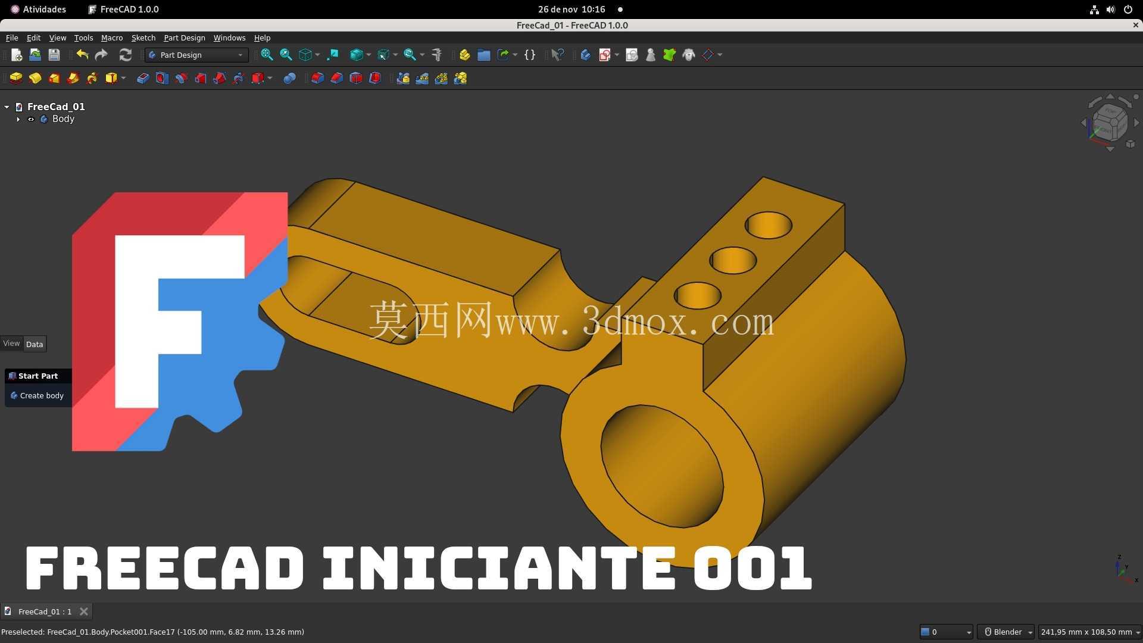The height and width of the screenshot is (643, 1143).
Task: Select the Pad tool
Action: click(x=16, y=78)
